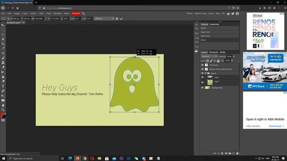Collapse the left toolbar arrows
Screen dimensions: 287x161
(3, 22)
